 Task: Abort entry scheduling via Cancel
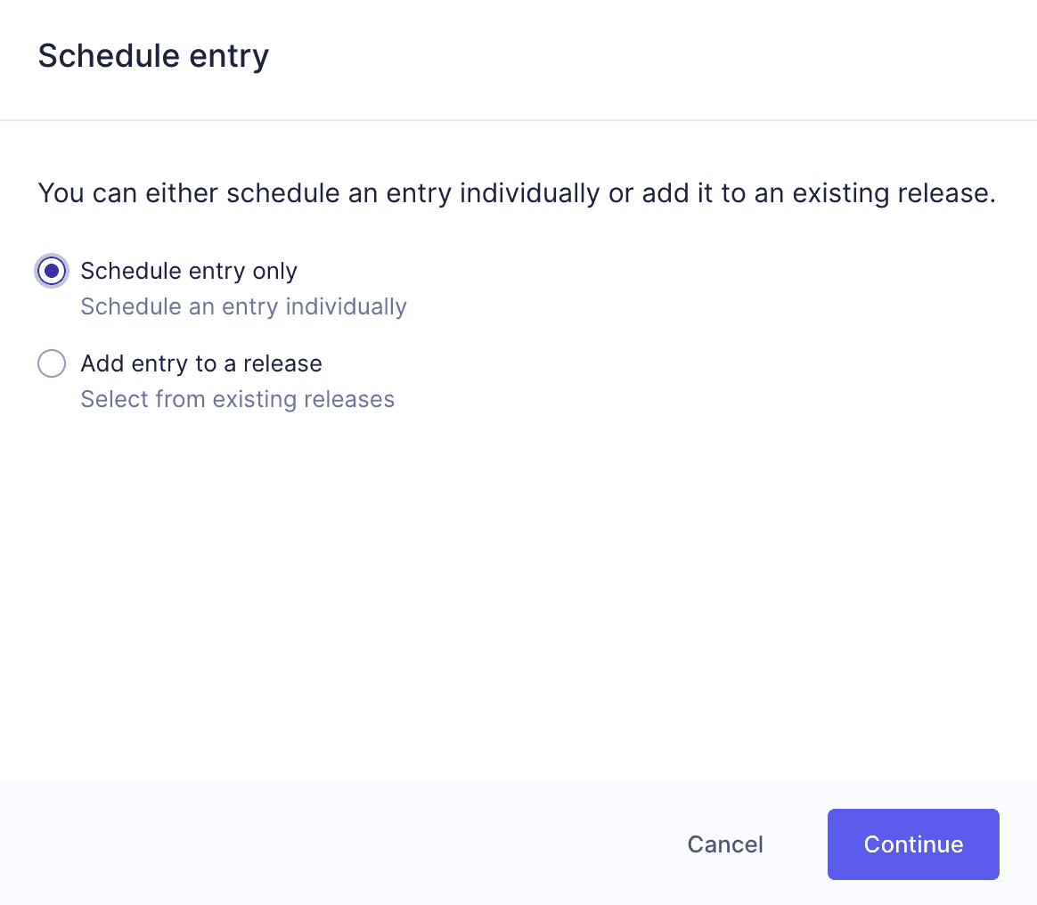[x=724, y=844]
